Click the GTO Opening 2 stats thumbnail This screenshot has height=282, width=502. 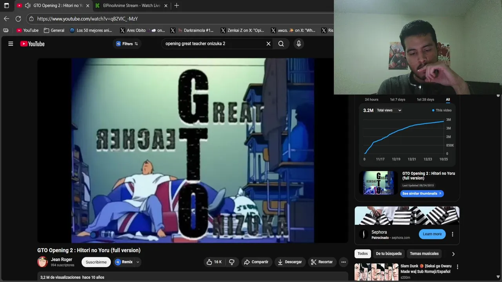pos(378,183)
